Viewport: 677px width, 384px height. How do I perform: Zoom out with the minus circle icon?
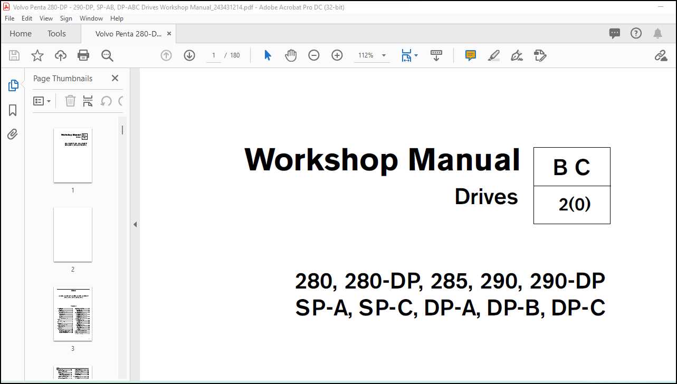click(314, 55)
